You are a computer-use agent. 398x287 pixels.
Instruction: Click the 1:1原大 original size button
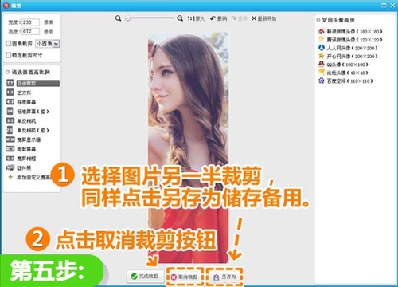click(196, 18)
